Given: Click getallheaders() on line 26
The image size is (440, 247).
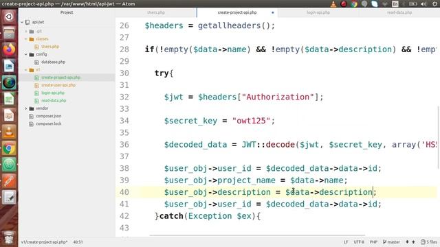Looking at the screenshot, I should [234, 26].
